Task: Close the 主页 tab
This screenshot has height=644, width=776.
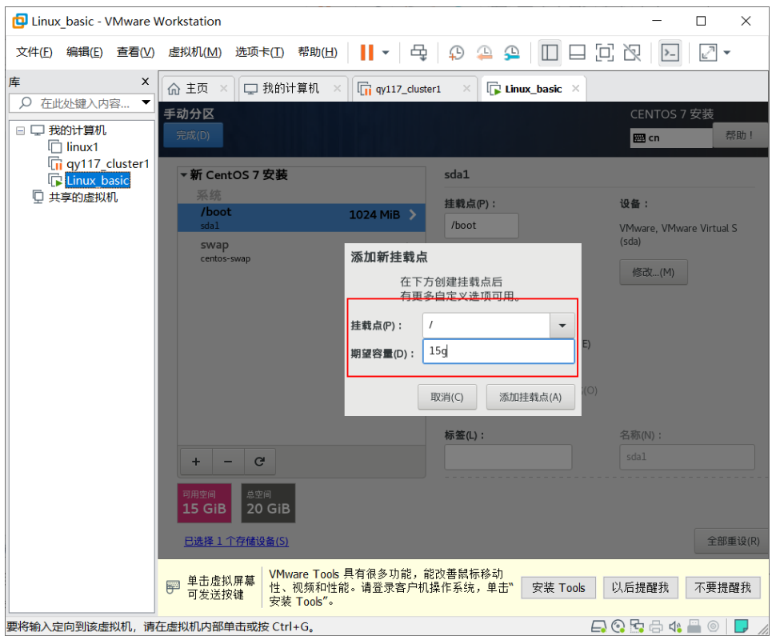Action: pyautogui.click(x=224, y=88)
